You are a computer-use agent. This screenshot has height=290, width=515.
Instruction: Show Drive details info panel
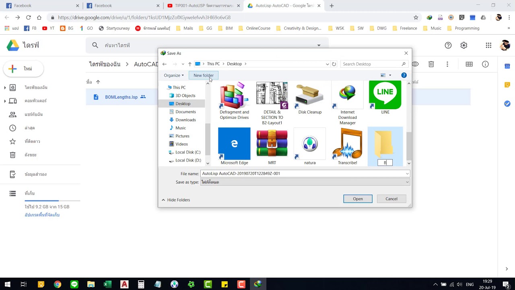485,64
